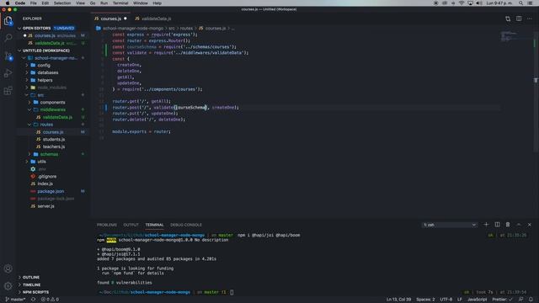Click the routes breadcrumb segment
Viewport: 539px width, 303px height.
pos(186,28)
